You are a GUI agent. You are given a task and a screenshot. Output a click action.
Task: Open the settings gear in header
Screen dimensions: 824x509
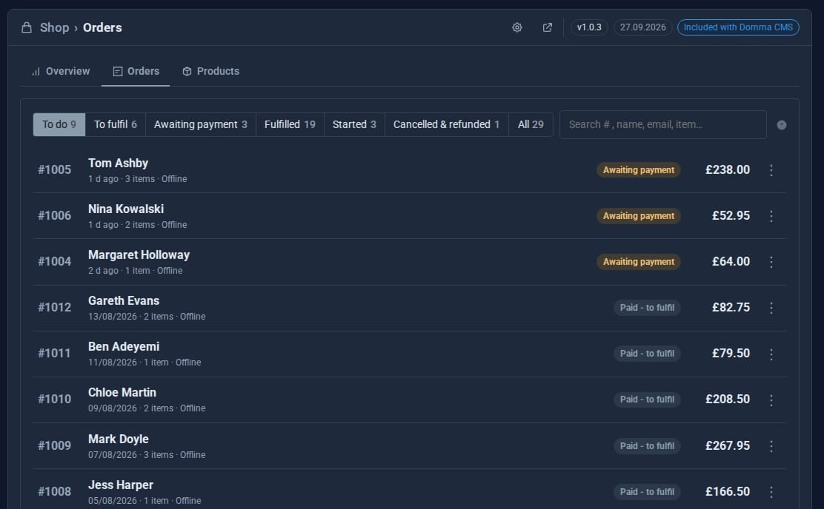point(517,27)
